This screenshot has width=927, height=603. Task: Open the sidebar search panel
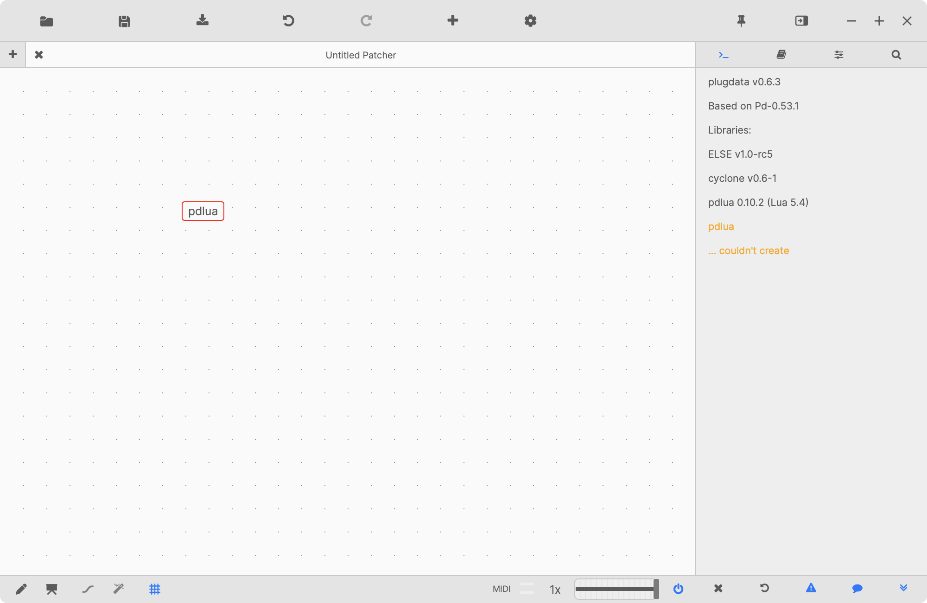coord(896,54)
